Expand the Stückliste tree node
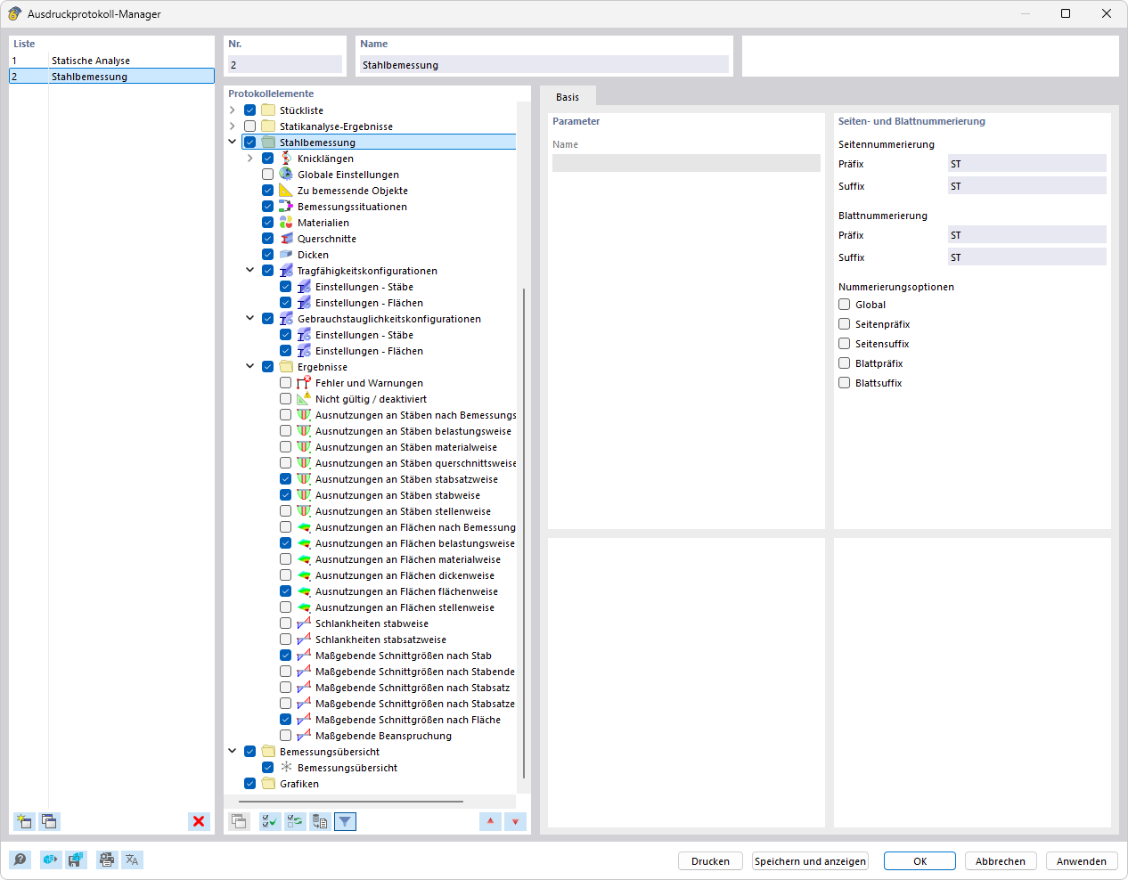Screen dimensions: 1128x880 coord(233,110)
